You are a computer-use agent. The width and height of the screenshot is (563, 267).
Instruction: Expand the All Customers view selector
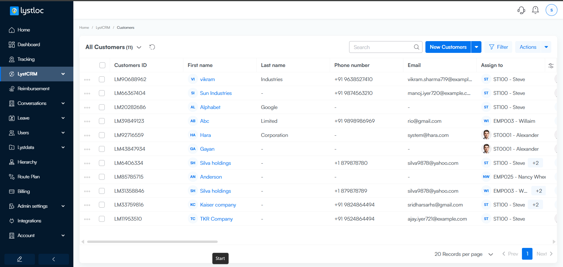tap(139, 47)
